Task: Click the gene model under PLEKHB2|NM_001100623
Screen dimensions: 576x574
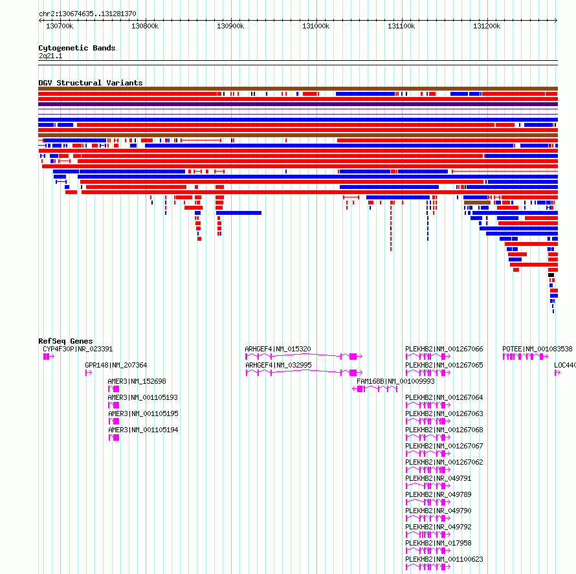Action: tap(428, 567)
